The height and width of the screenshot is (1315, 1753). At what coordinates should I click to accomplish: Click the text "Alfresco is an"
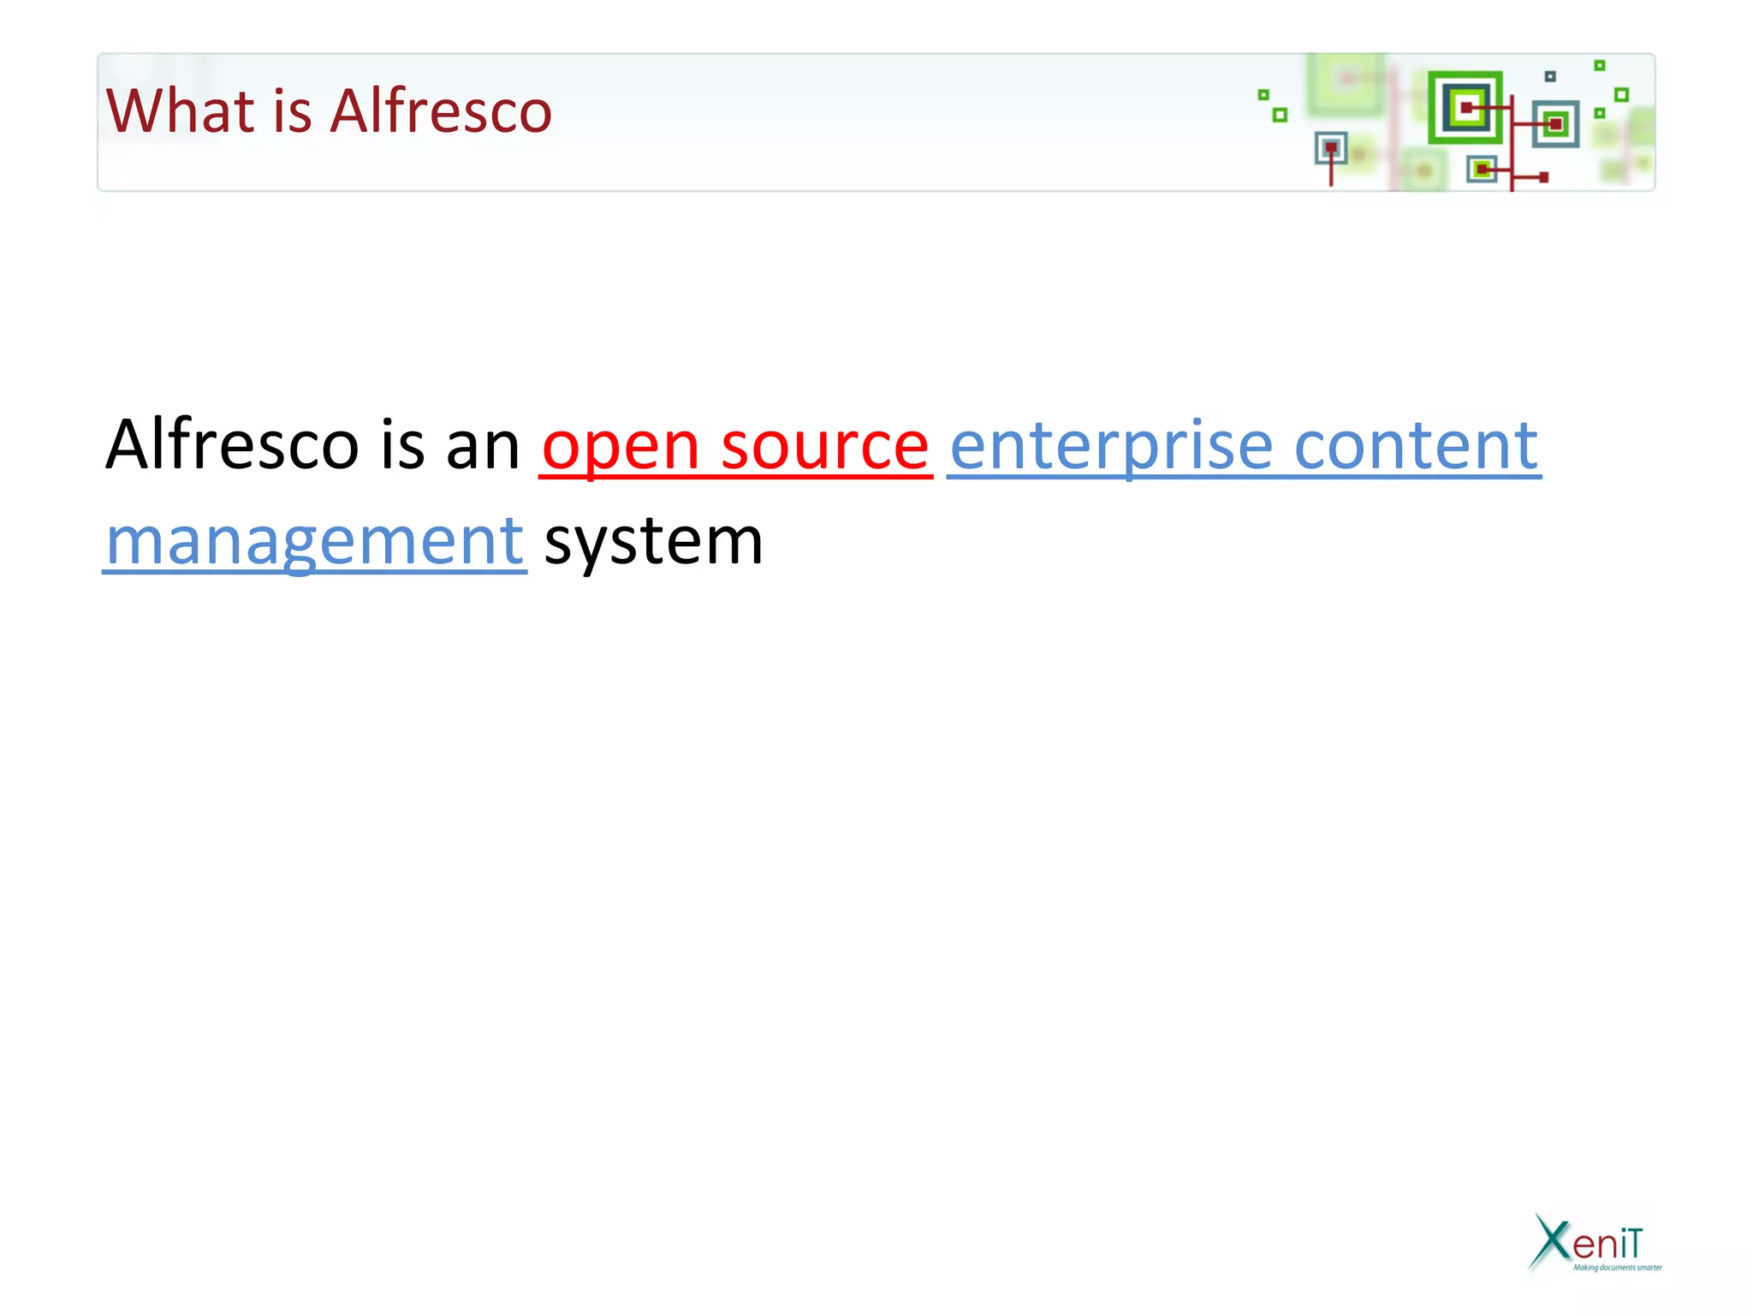[312, 444]
